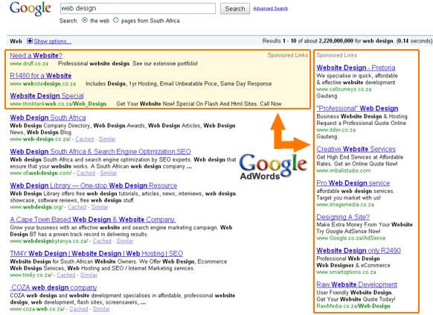The image size is (433, 315).
Task: Open Cached link for webdesignbytanya.co.za
Action: click(102, 241)
